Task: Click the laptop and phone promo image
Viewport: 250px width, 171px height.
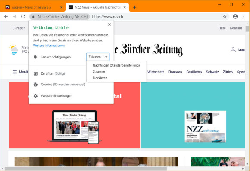Action: tap(75, 127)
